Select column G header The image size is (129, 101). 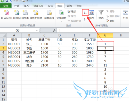[x=105, y=35]
